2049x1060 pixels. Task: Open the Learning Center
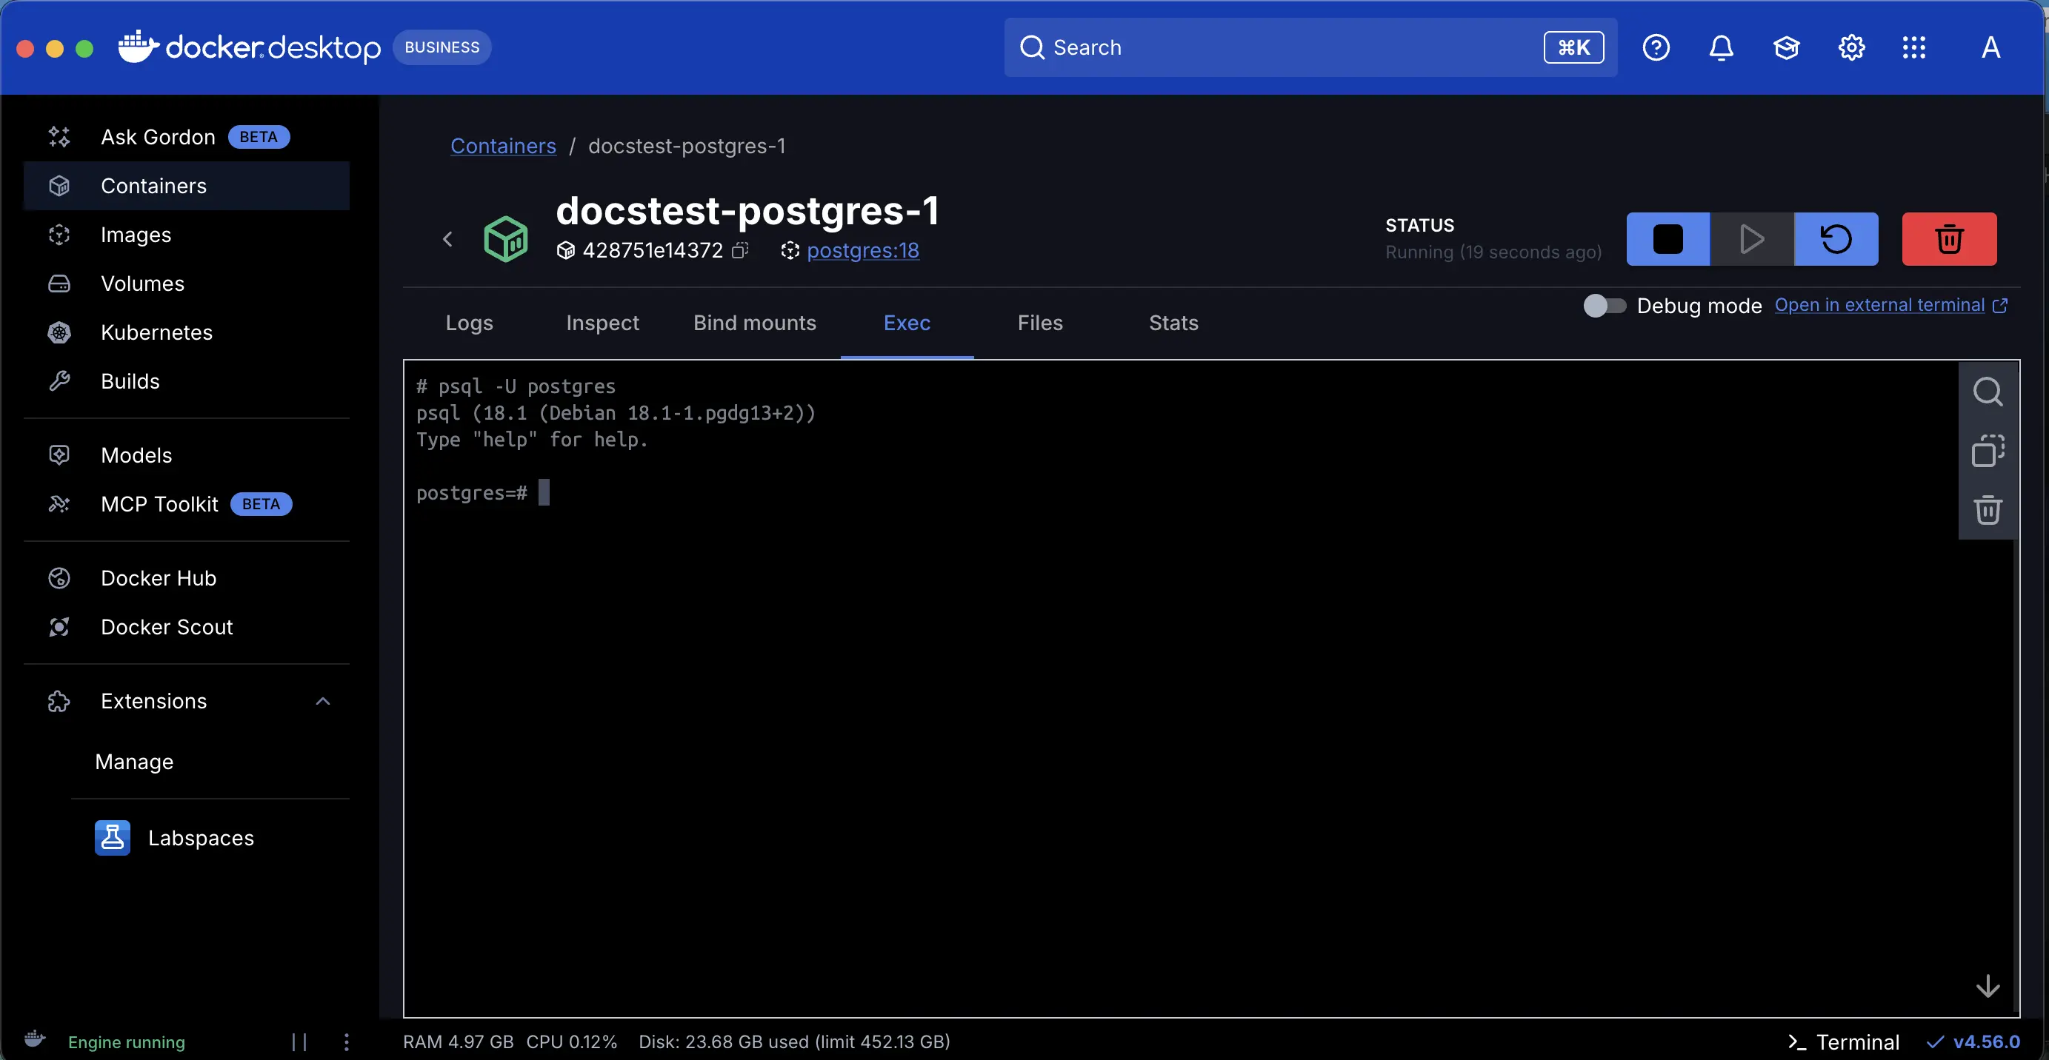1786,47
